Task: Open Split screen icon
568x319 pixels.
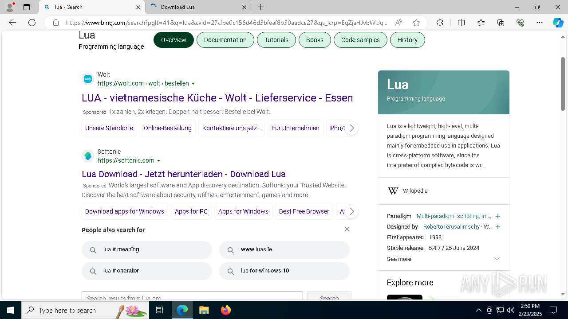Action: tap(461, 23)
